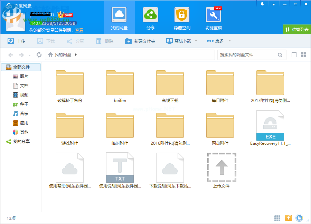Click the 上传 upload toolbar button
Image resolution: width=311 pixels, height=224 pixels.
point(17,41)
